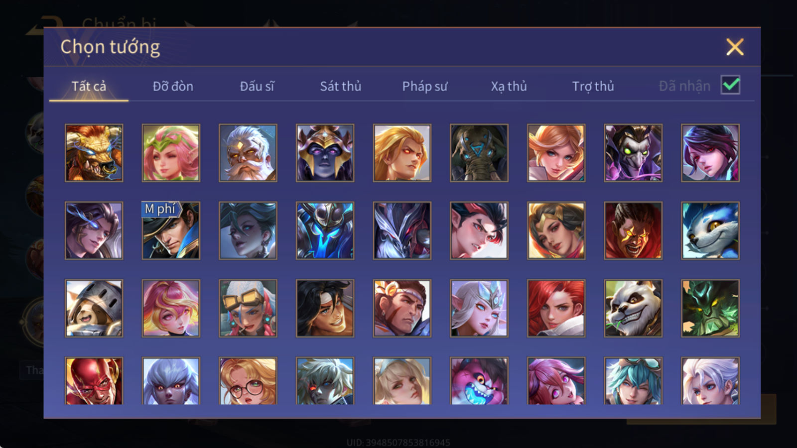Pick the green tree monster hero
This screenshot has width=797, height=448.
point(710,308)
